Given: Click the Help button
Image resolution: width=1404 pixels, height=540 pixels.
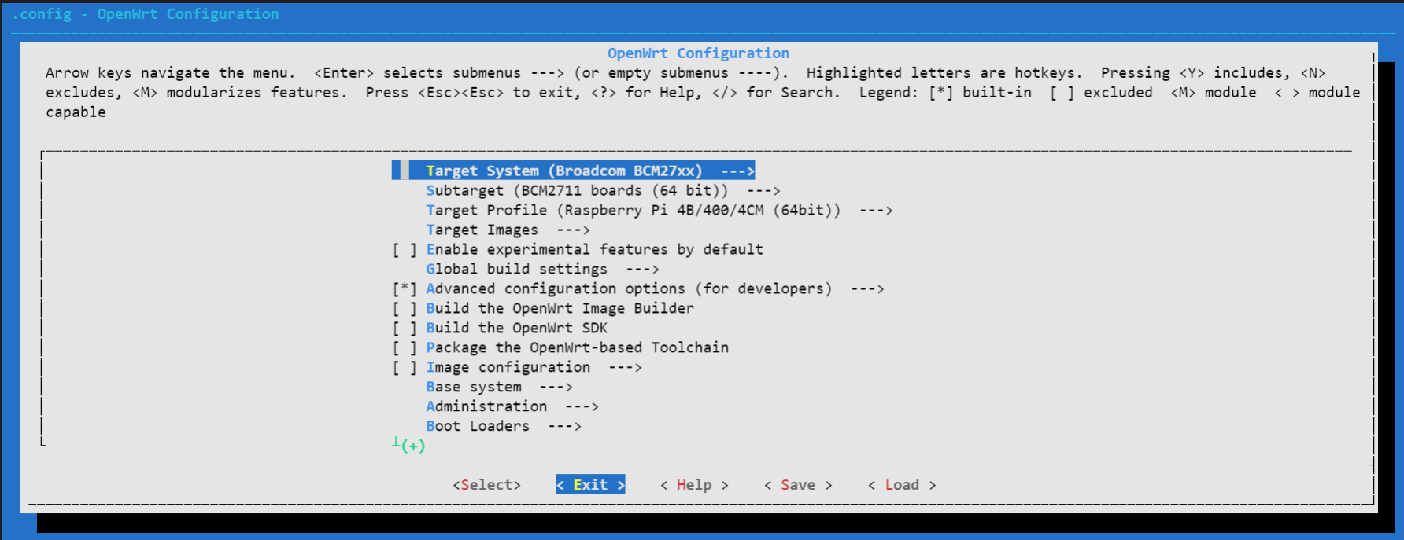Looking at the screenshot, I should [694, 485].
